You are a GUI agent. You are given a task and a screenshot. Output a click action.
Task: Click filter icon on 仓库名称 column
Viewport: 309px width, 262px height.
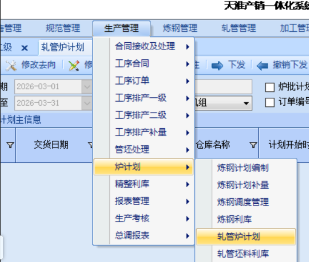click(x=253, y=145)
